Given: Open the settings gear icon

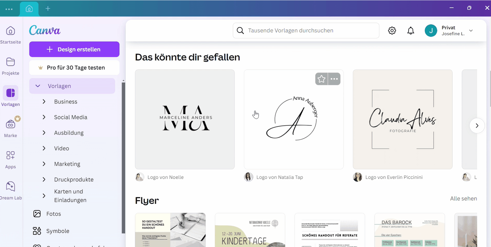Looking at the screenshot, I should point(392,31).
